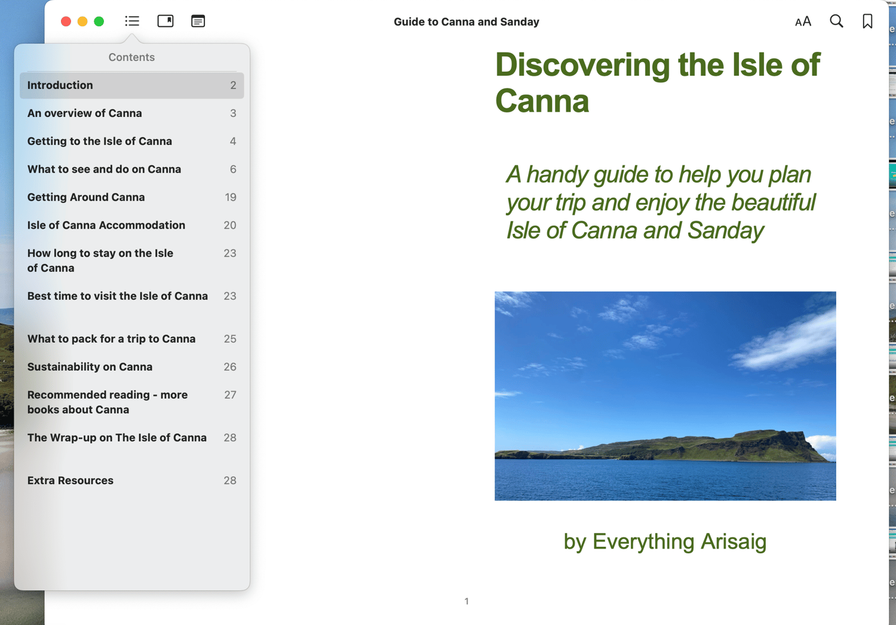896x625 pixels.
Task: Open the notes panel icon
Action: 198,21
